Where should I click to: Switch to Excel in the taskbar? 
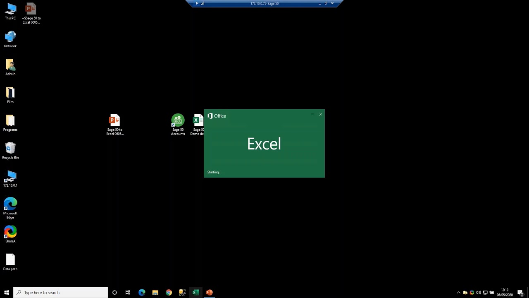[196, 293]
